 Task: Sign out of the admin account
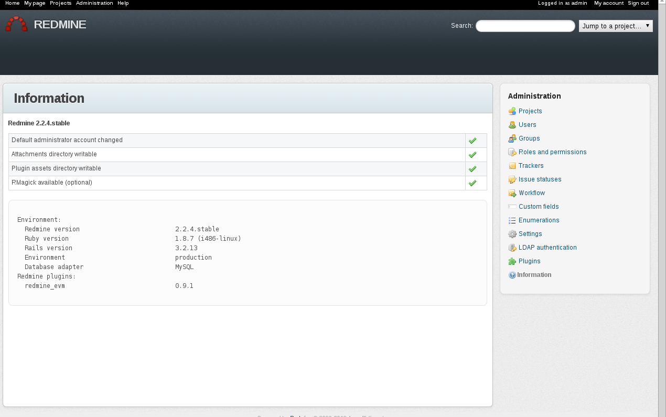(638, 3)
